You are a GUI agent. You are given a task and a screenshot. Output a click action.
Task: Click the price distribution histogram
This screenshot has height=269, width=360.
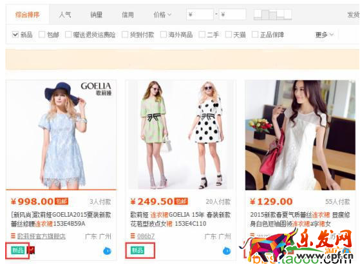(x=273, y=15)
